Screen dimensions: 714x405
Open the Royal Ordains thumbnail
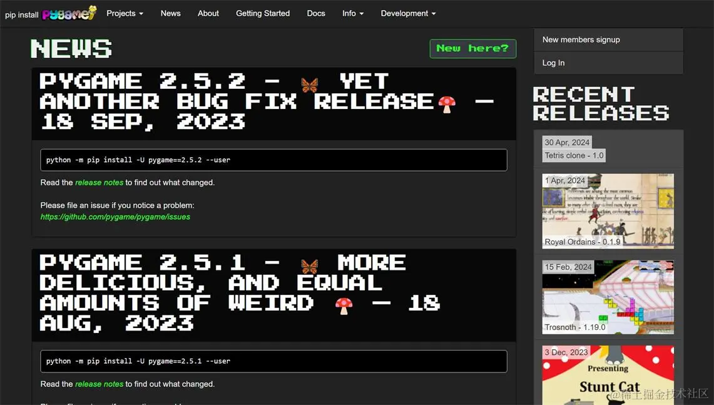(608, 211)
